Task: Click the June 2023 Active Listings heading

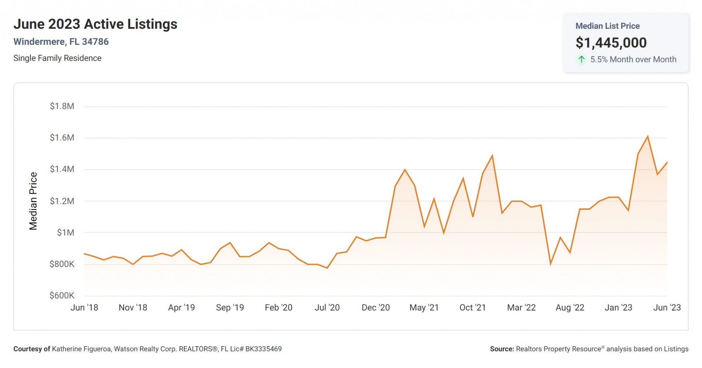Action: (x=95, y=24)
